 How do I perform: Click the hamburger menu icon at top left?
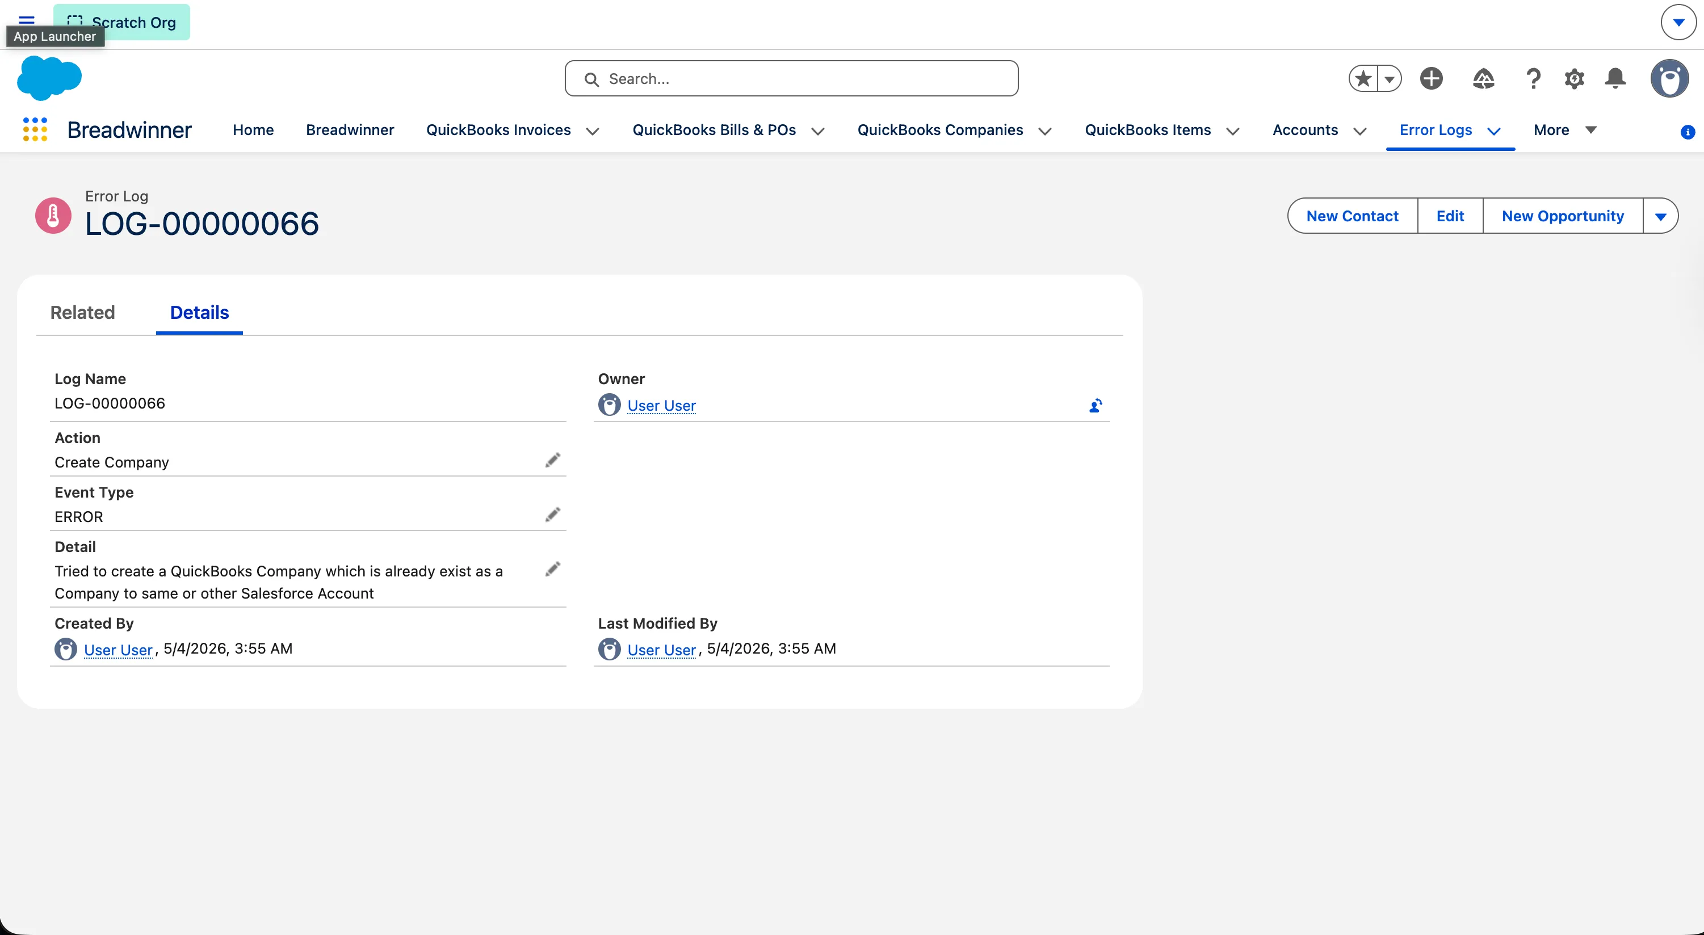pos(27,20)
